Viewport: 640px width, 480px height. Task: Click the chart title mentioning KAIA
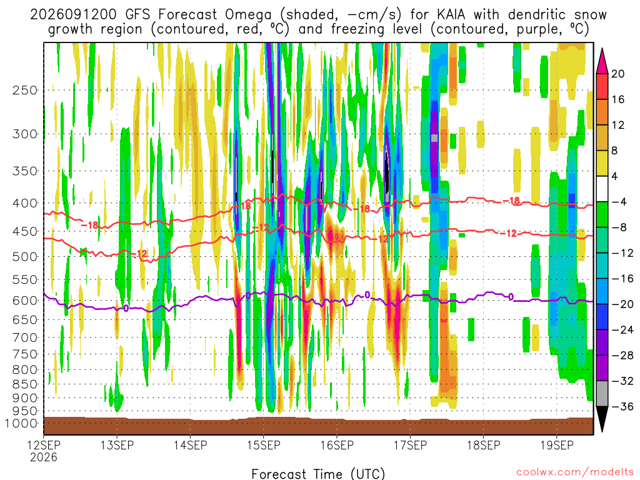(318, 22)
